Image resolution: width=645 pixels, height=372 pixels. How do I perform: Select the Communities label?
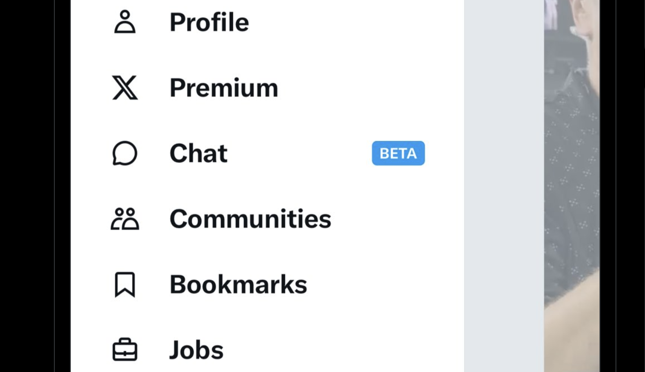(250, 219)
